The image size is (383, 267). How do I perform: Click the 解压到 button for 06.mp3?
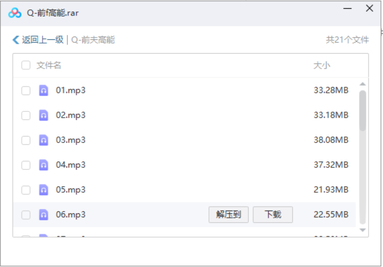(x=228, y=215)
